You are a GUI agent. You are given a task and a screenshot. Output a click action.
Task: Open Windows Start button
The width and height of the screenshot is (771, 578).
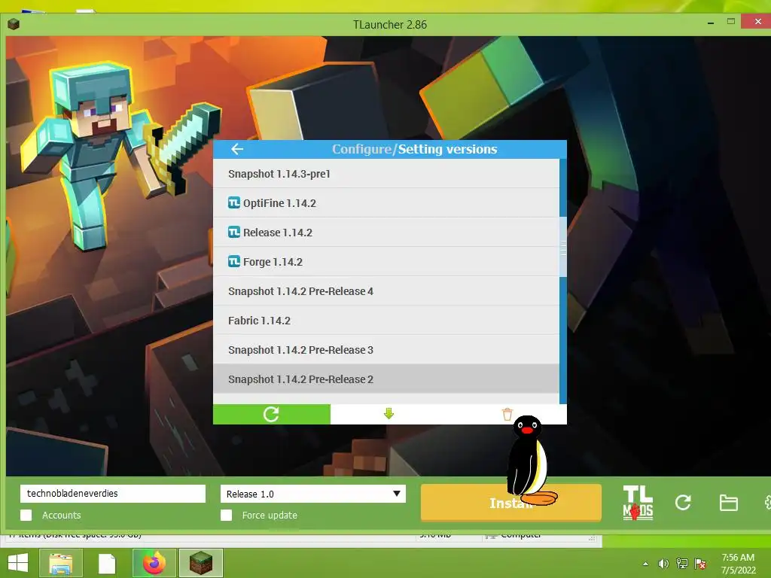(x=18, y=563)
